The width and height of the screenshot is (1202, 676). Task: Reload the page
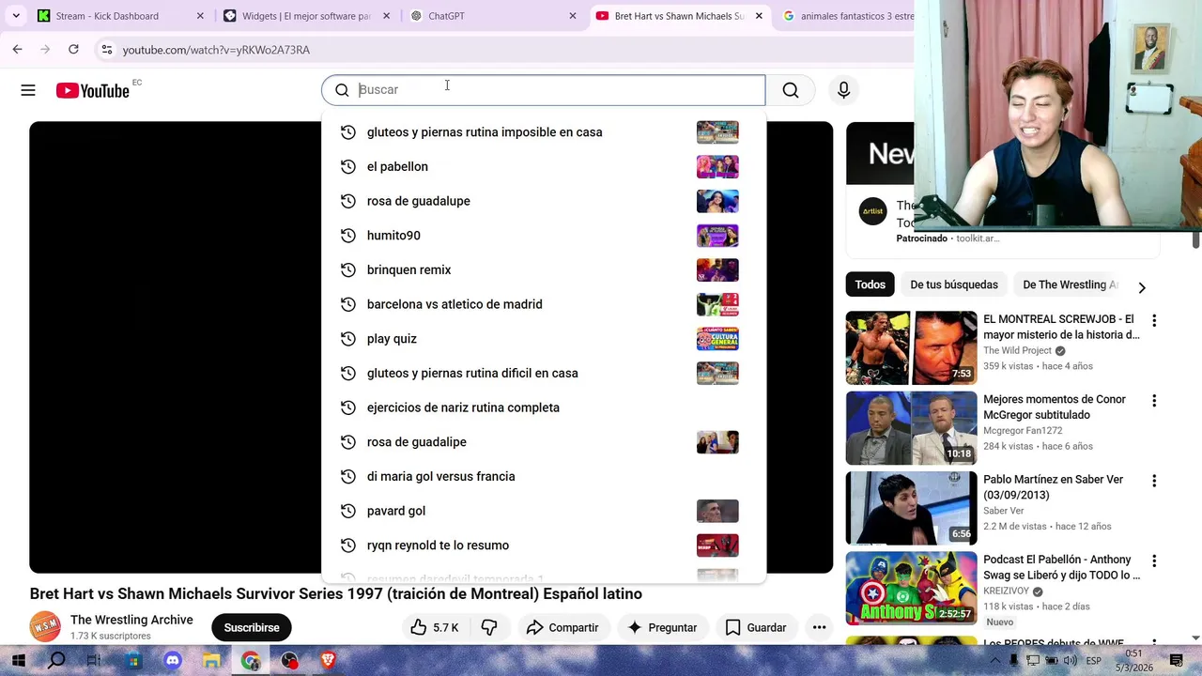73,49
